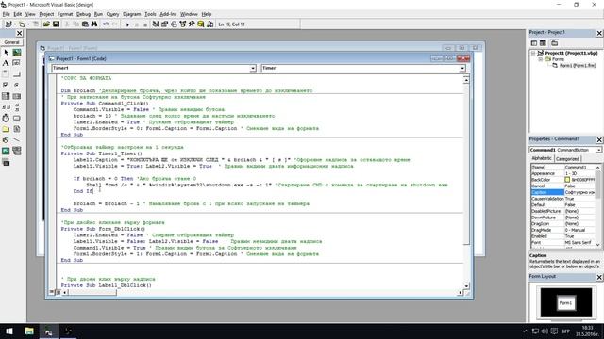Open Form Layout window from the toolbar

click(174, 24)
